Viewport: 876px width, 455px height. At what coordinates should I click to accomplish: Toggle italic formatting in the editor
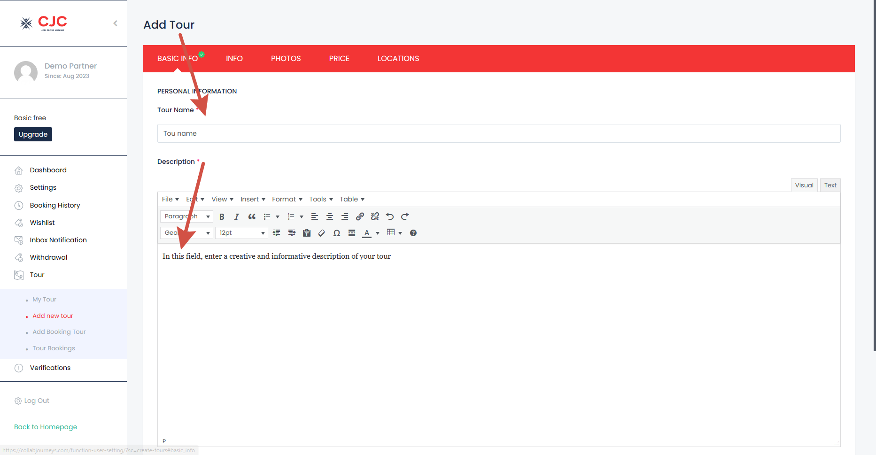237,216
